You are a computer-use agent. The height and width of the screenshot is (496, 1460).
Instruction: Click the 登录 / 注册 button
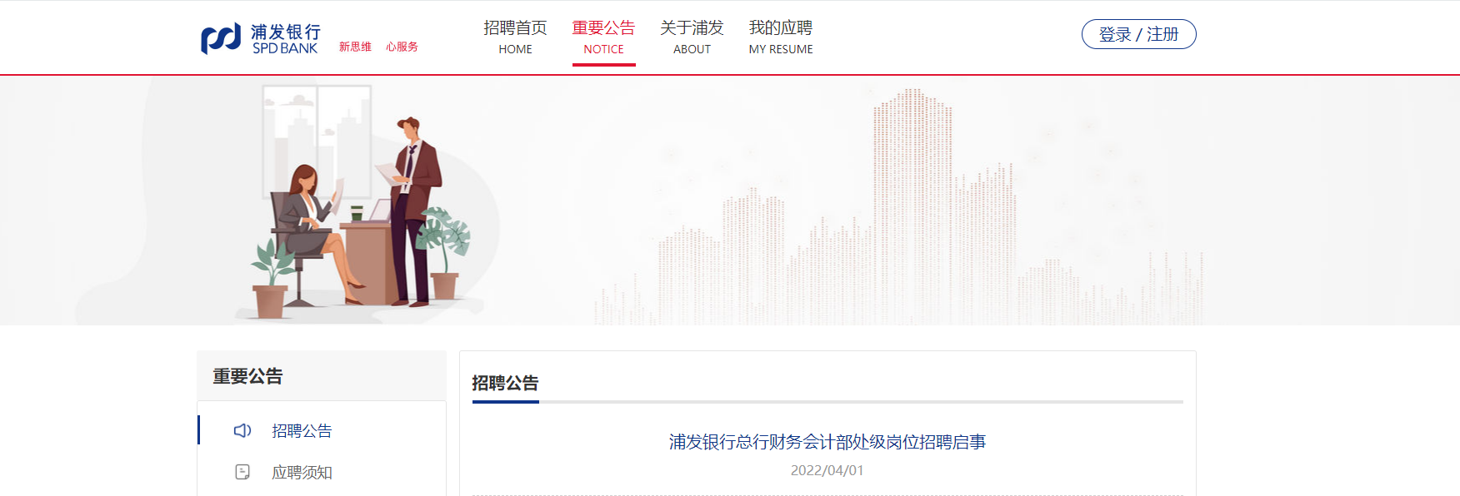point(1138,34)
